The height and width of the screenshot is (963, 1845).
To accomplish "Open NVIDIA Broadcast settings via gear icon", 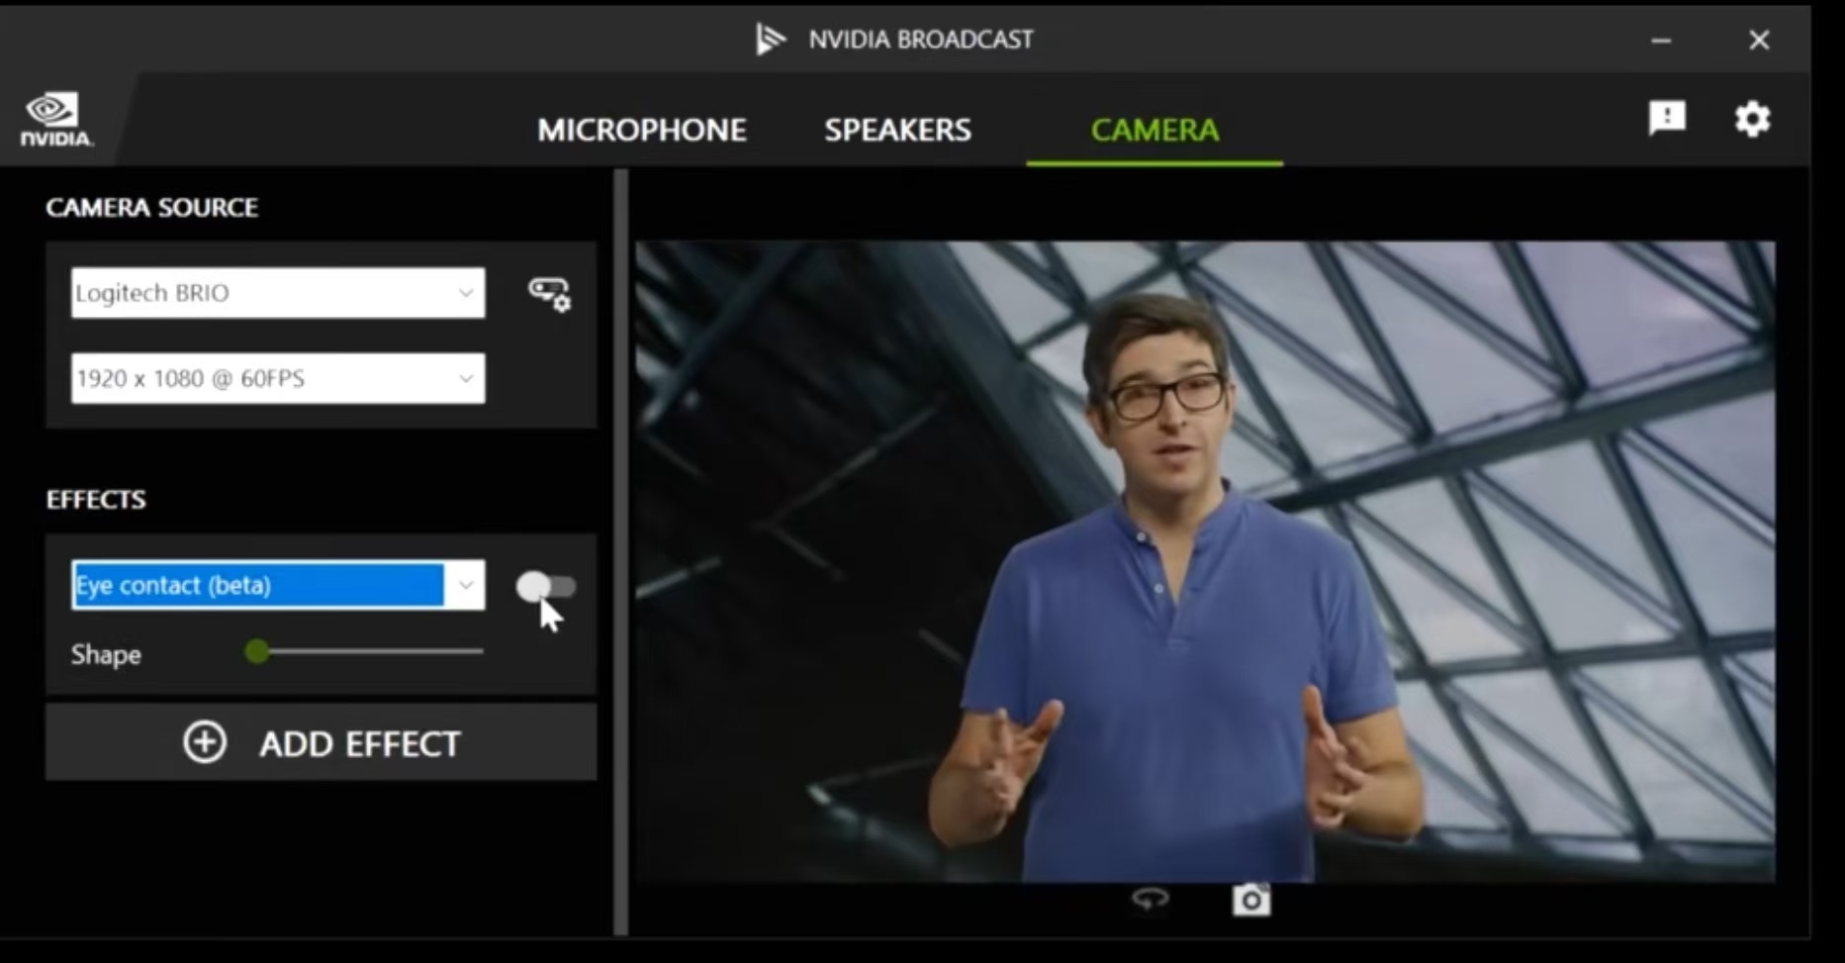I will [1752, 119].
